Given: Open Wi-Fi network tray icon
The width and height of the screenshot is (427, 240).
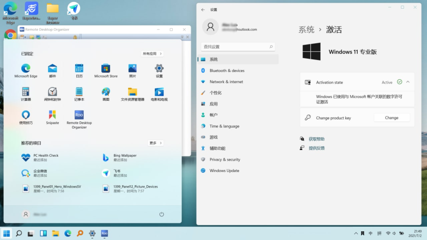Looking at the screenshot, I should [388, 233].
